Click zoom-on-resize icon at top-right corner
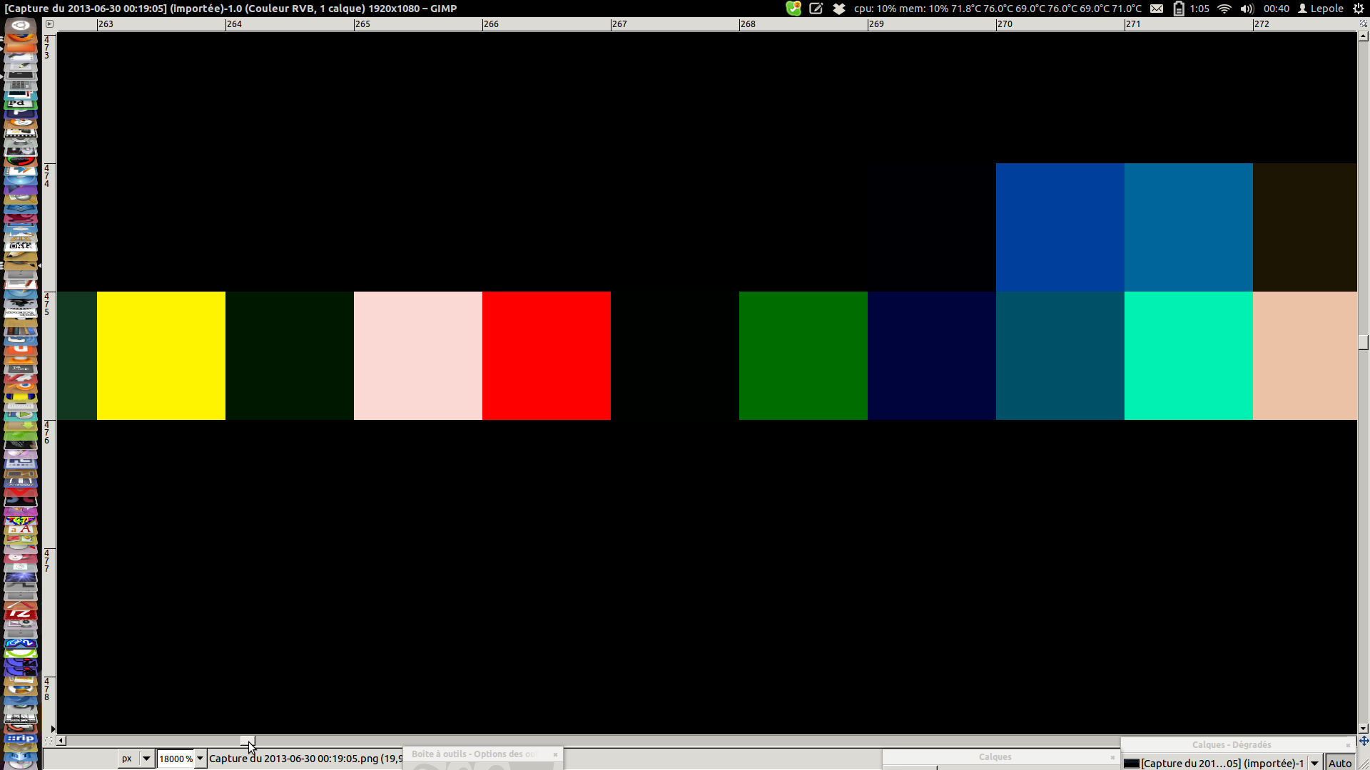Viewport: 1370px width, 770px height. [x=1363, y=24]
